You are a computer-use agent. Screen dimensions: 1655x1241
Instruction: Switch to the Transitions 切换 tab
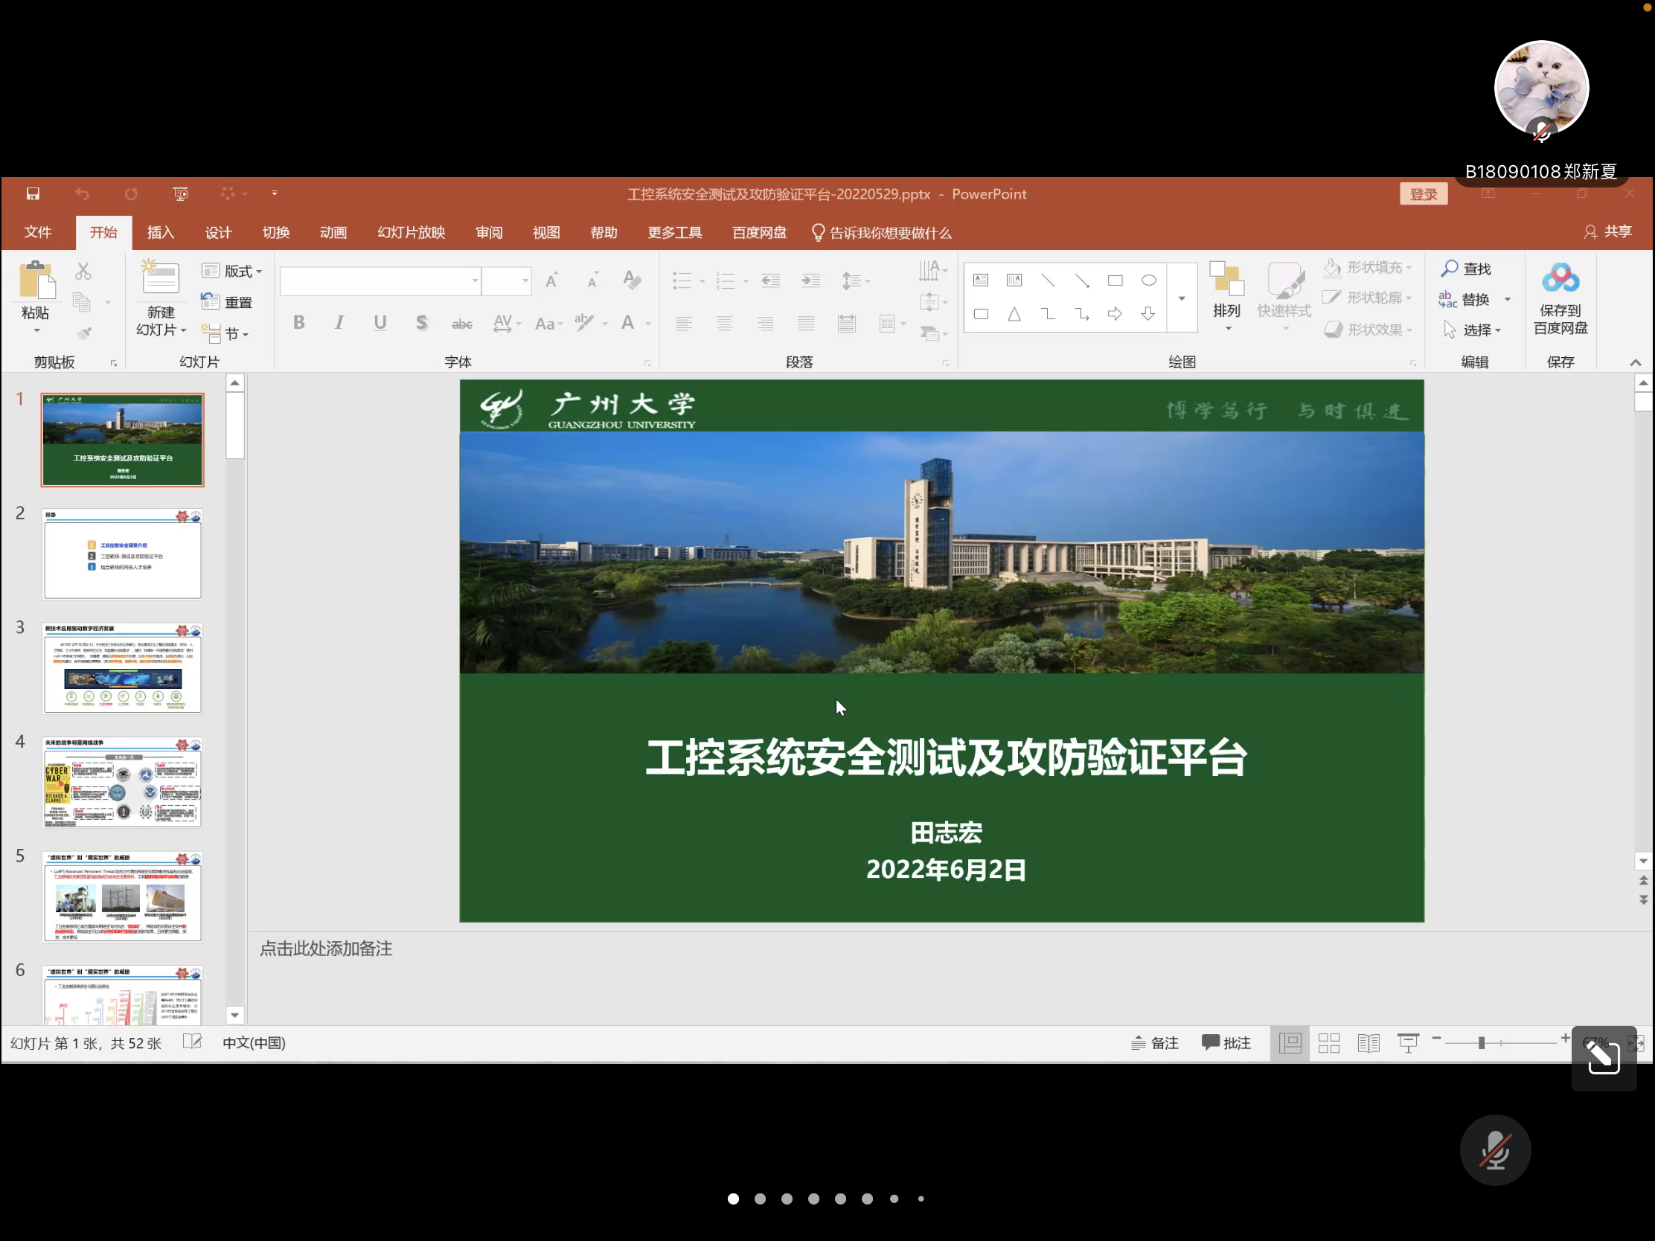[x=276, y=233]
